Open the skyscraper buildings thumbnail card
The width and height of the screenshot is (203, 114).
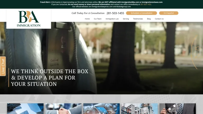pos(25,108)
